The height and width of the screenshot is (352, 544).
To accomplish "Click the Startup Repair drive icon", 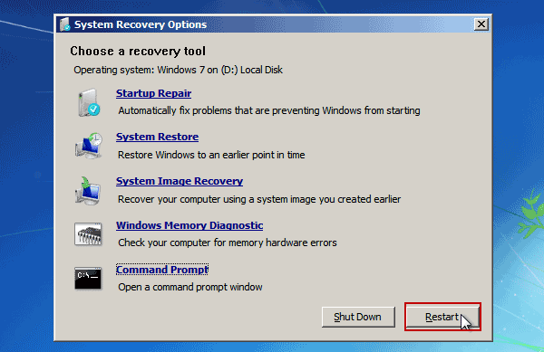I will tap(89, 103).
